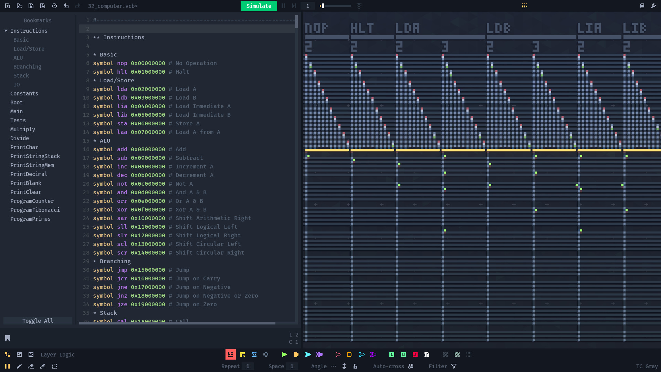Pick the red Clock ink
This screenshot has height=372, width=661.
(416, 354)
